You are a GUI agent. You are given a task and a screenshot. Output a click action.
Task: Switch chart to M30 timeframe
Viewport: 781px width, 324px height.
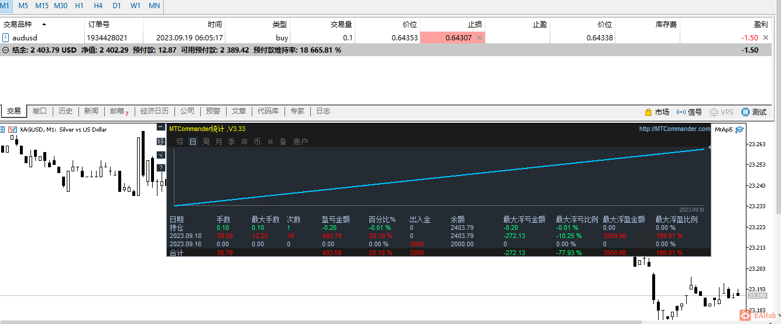coord(60,5)
